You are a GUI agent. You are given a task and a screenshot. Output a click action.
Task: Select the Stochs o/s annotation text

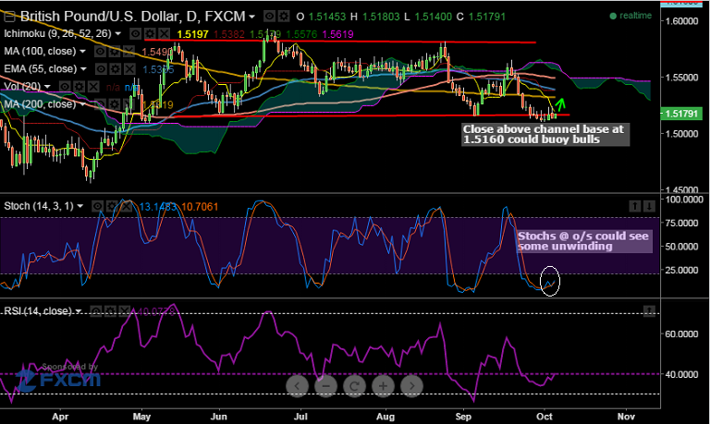pos(584,241)
